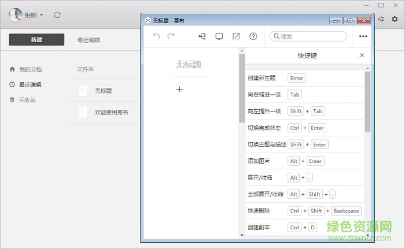
Task: Click the AZ sort icon
Action: pos(381,19)
